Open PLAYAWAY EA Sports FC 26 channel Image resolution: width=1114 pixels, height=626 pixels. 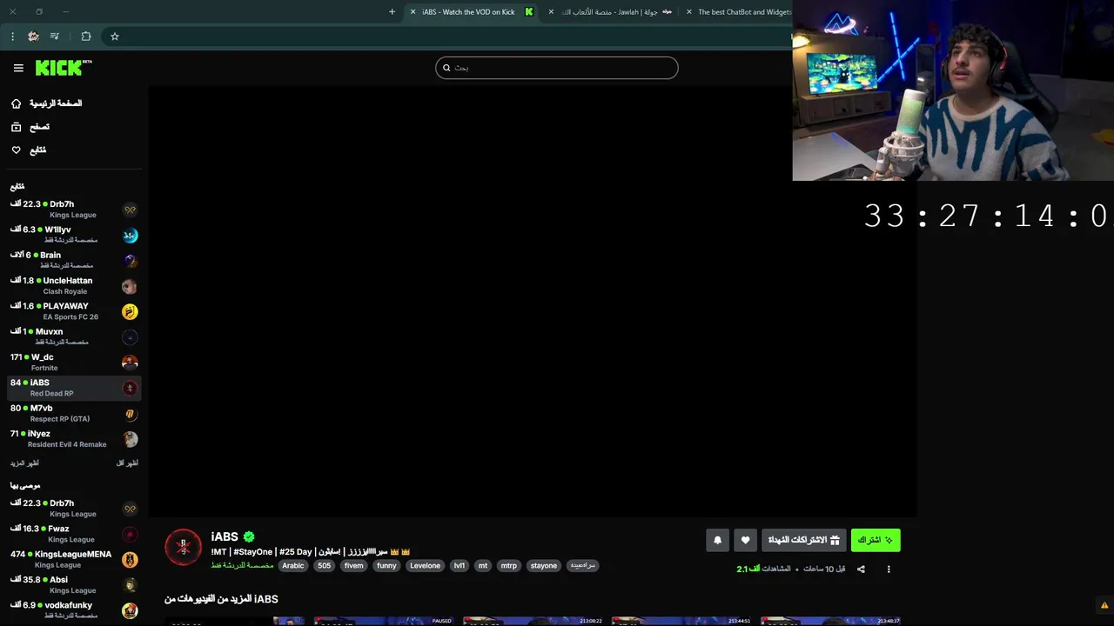click(x=74, y=311)
